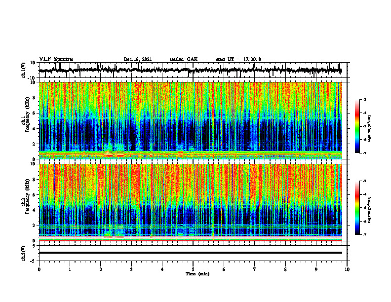Click the ch.1 waveform voltage trace panel
391x302 pixels.
(193, 70)
